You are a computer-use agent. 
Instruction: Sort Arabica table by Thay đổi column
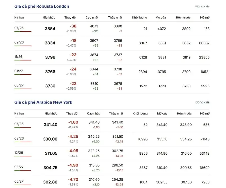[x=72, y=114]
